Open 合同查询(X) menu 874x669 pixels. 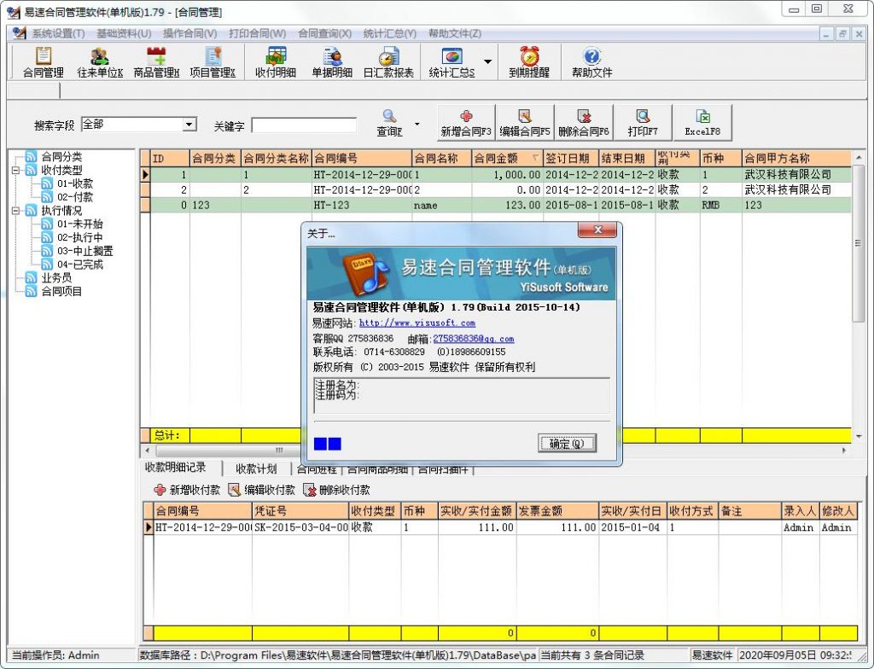point(324,33)
